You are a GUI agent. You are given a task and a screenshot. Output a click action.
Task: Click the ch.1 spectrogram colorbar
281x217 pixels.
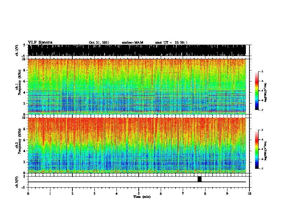[257, 91]
